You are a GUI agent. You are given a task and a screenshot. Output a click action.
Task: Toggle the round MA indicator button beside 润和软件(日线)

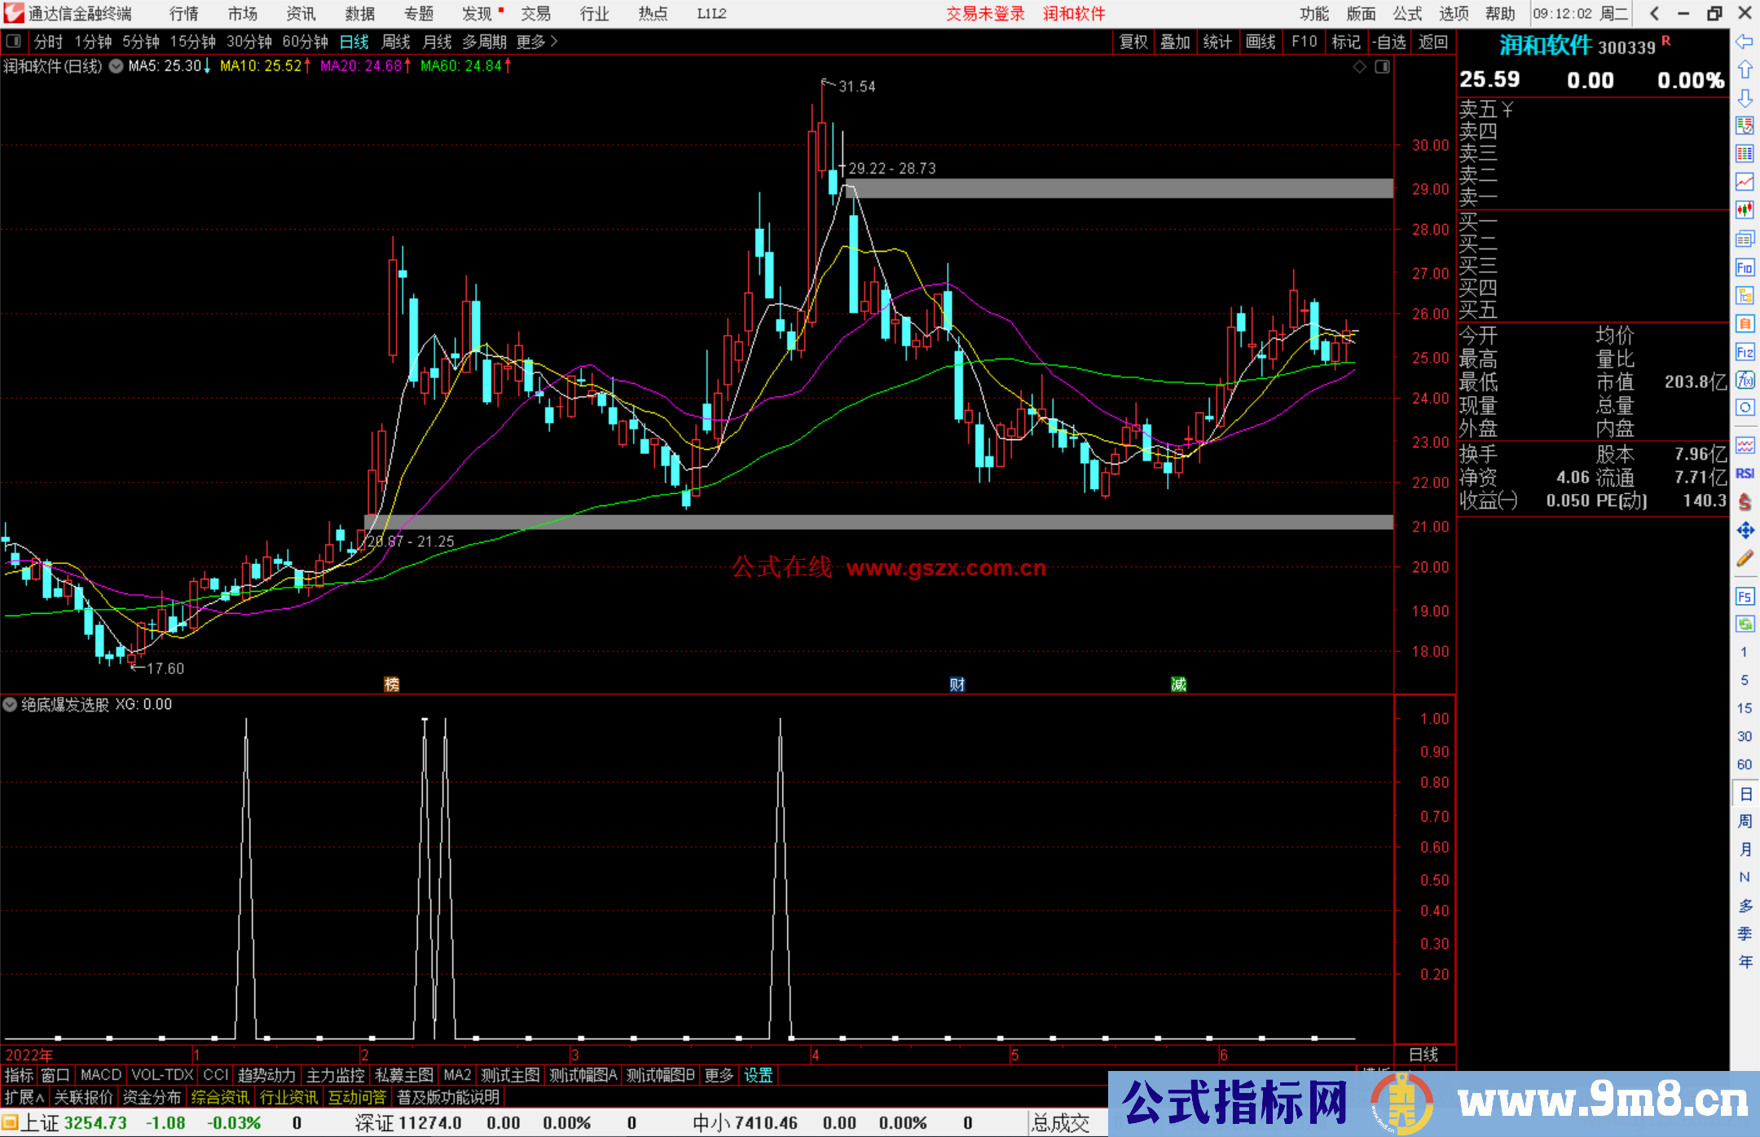pos(117,66)
